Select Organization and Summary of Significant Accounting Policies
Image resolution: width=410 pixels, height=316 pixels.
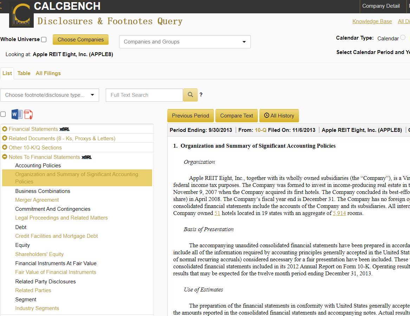point(77,178)
